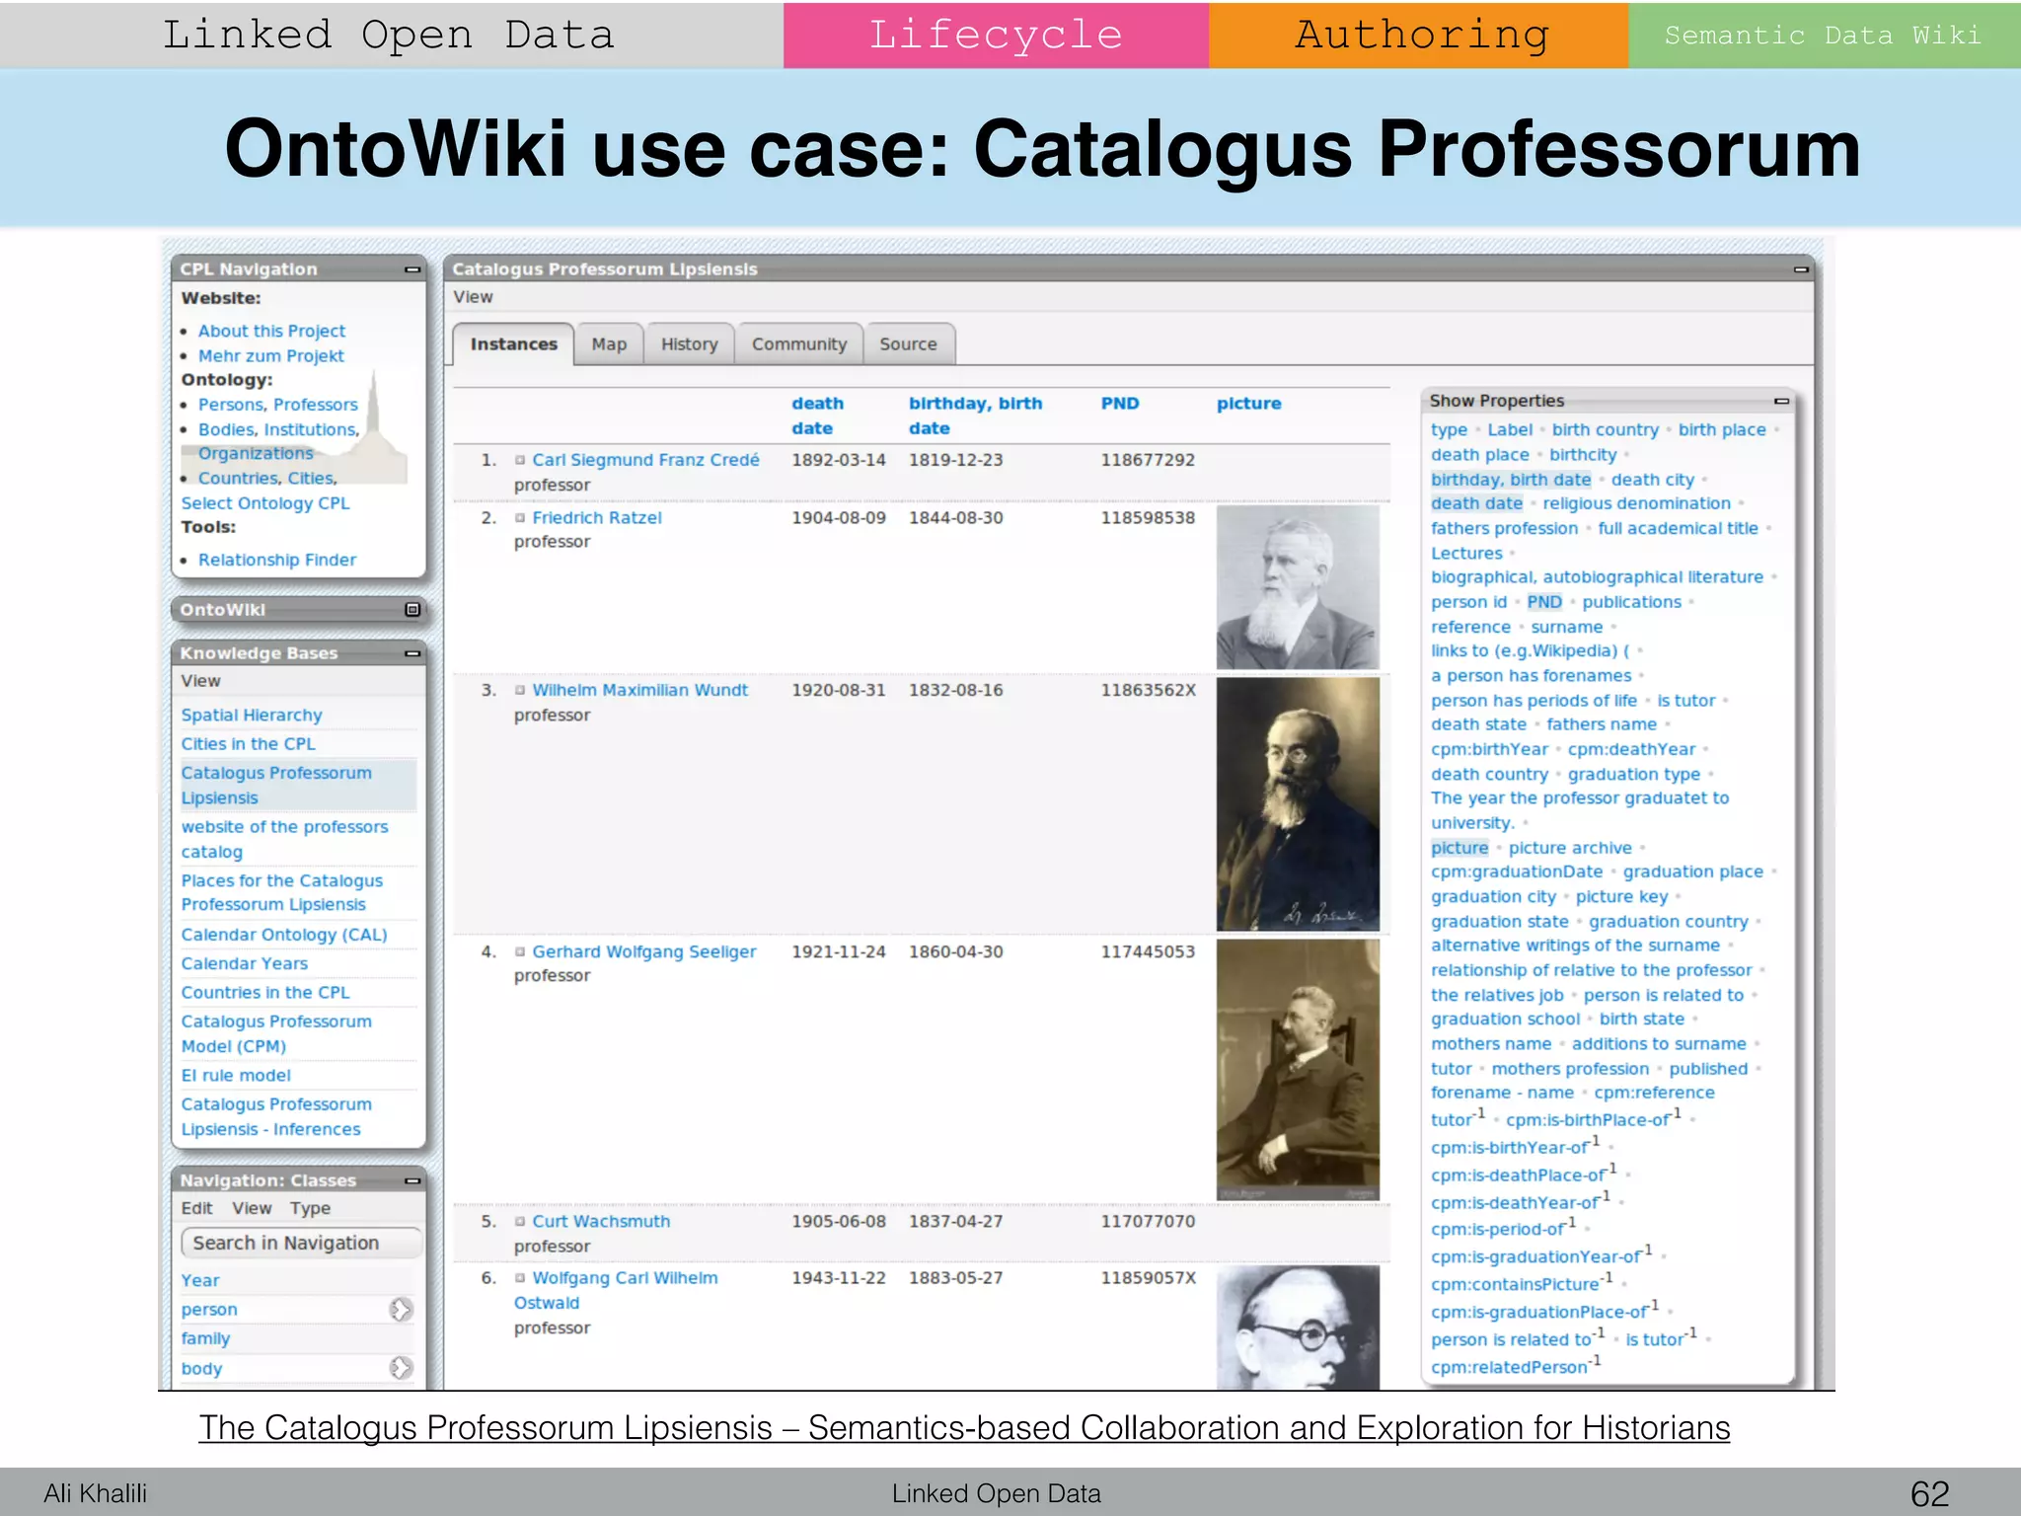Toggle the highlighted PND property
The image size is (2021, 1516).
tap(1543, 602)
